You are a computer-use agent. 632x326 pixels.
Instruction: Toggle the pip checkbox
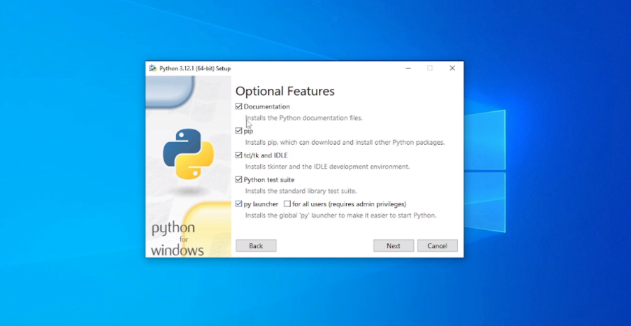coord(238,131)
